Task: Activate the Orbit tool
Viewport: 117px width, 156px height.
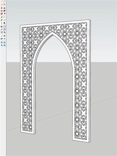Action: point(1,27)
